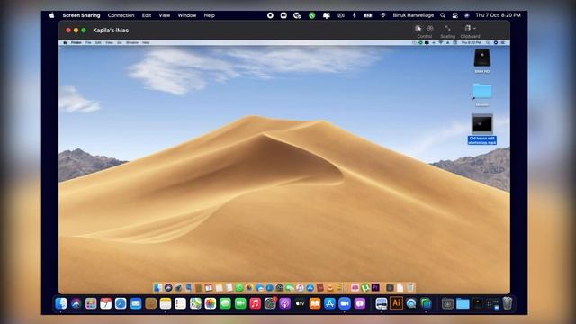
Task: Open the Window menu in the host menu bar
Action: pyautogui.click(x=187, y=15)
